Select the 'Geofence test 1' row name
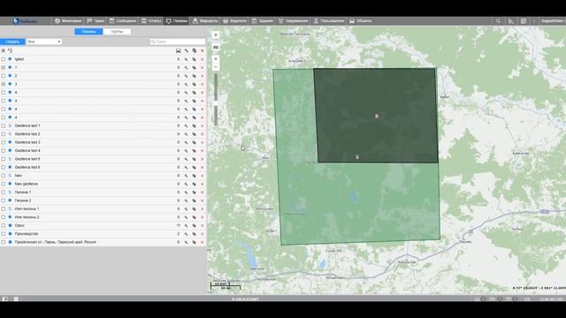 tap(27, 125)
